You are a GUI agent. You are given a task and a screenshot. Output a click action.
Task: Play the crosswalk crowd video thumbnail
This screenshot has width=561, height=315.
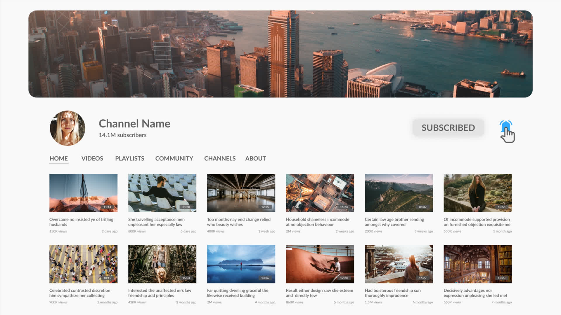coord(83,264)
